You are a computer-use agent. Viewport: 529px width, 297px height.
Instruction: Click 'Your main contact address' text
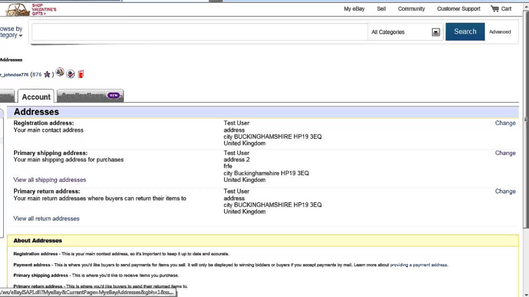coord(48,130)
